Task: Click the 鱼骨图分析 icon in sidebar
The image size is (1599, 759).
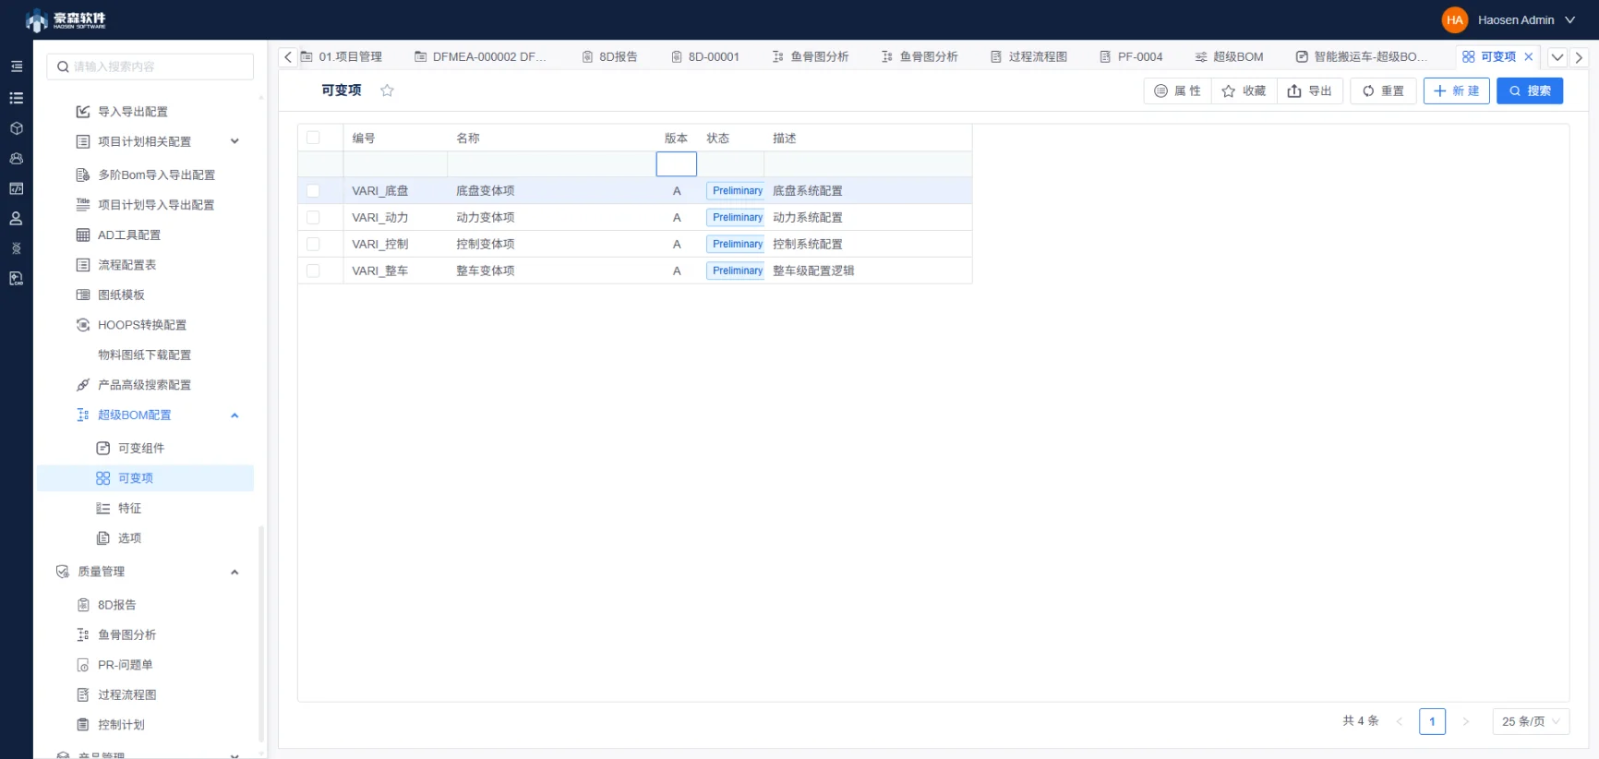Action: [83, 635]
